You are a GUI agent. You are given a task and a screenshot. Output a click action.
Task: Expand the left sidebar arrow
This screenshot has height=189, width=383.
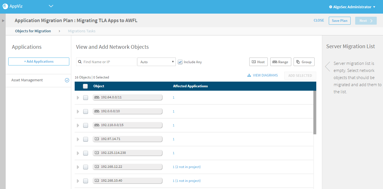click(x=3, y=21)
